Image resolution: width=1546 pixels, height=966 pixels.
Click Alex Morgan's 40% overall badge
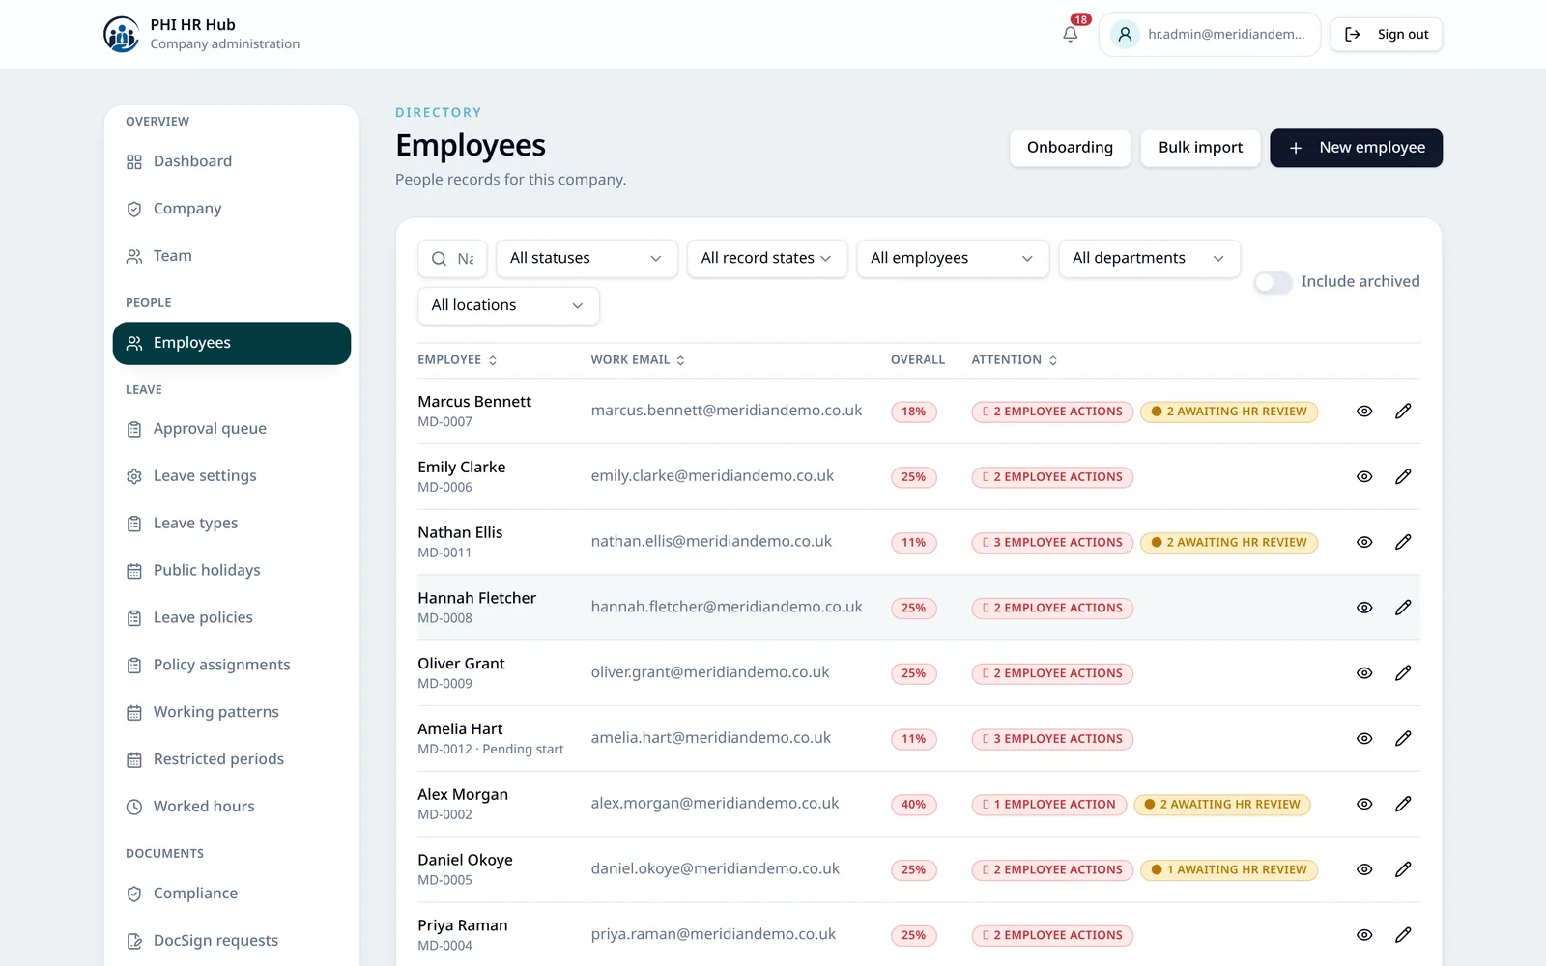point(913,805)
